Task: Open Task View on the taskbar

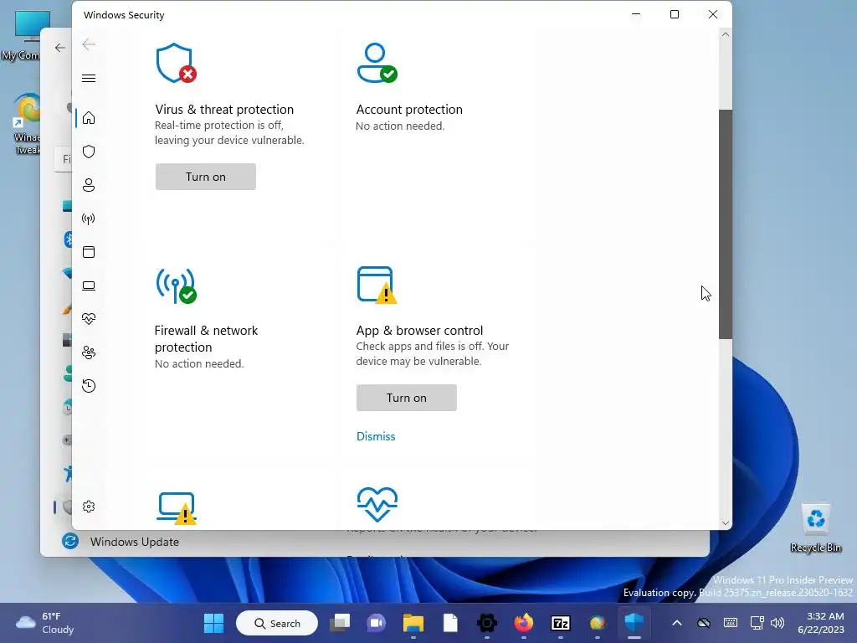Action: click(x=340, y=623)
